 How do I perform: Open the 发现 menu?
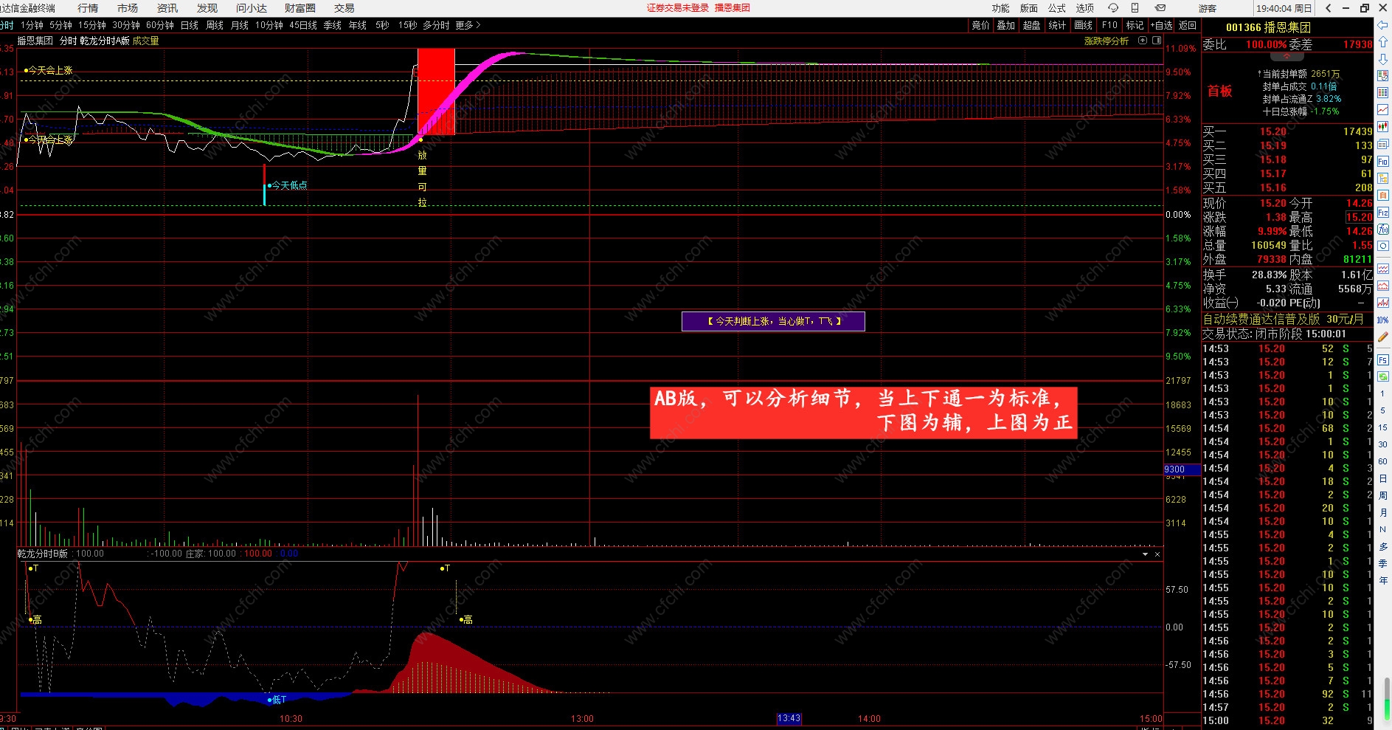(x=207, y=8)
